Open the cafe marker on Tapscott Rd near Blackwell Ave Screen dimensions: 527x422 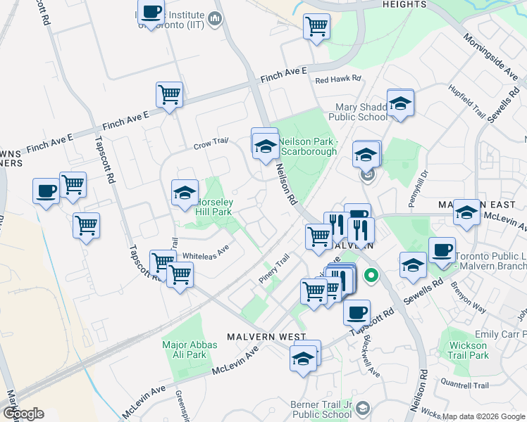357,313
